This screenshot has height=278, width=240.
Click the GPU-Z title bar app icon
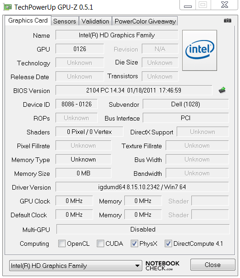(8, 7)
